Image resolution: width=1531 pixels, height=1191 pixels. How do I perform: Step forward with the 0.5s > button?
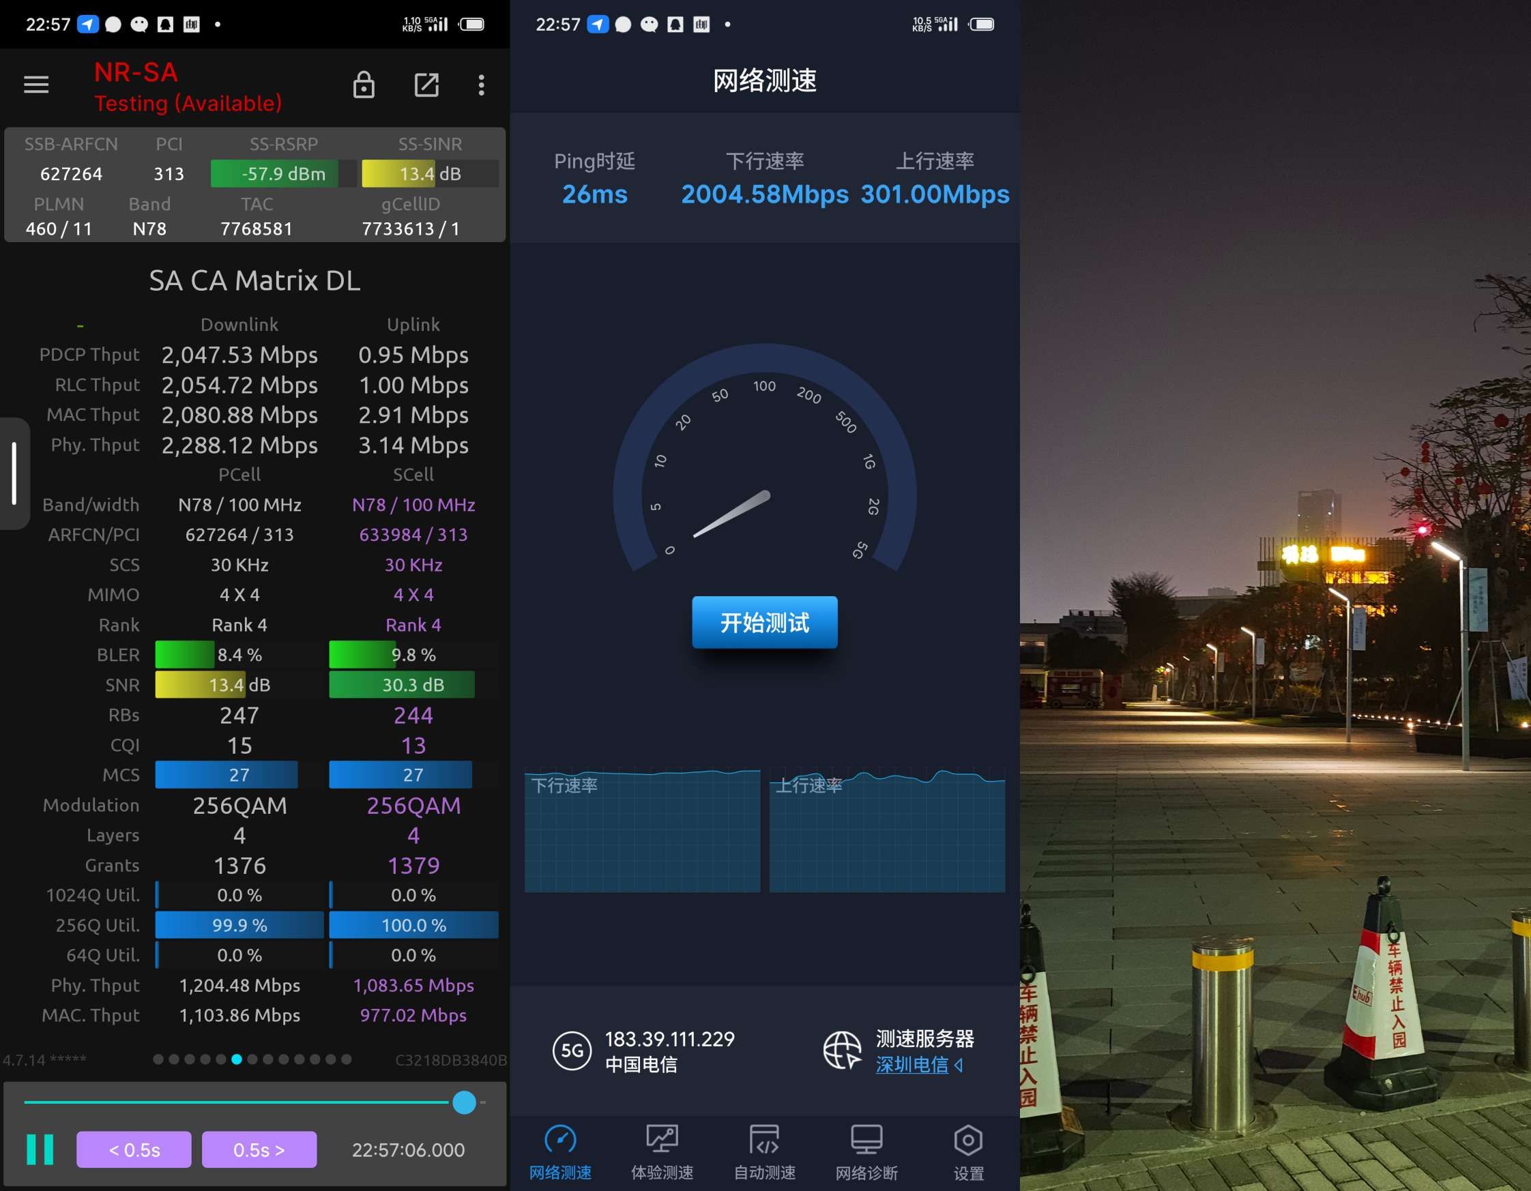coord(259,1149)
